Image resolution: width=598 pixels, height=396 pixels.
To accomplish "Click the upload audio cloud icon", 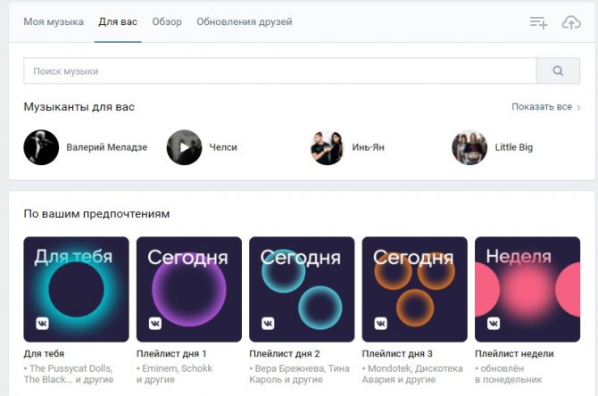I will click(x=571, y=22).
